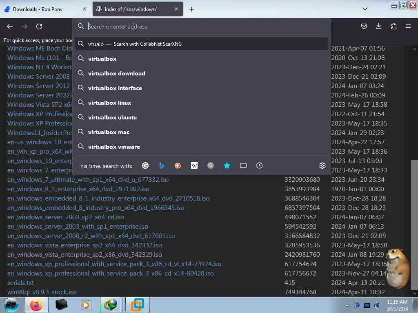The height and width of the screenshot is (313, 418).
Task: Open the extensions puzzle icon
Action: click(x=394, y=26)
